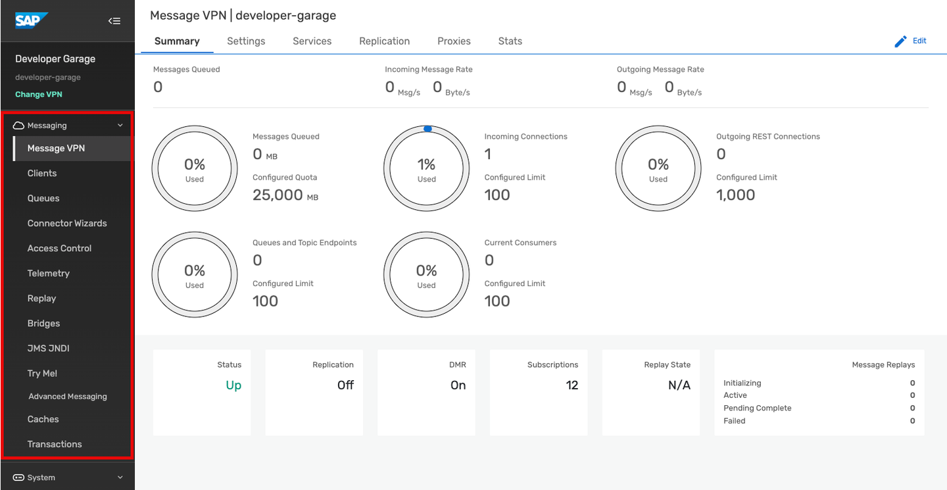Click the Current Consumers gauge
Screen dimensions: 947x490
(x=426, y=275)
